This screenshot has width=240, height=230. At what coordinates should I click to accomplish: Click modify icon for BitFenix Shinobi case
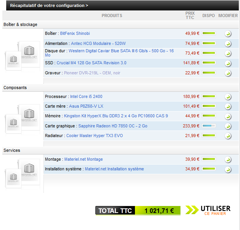(228, 34)
